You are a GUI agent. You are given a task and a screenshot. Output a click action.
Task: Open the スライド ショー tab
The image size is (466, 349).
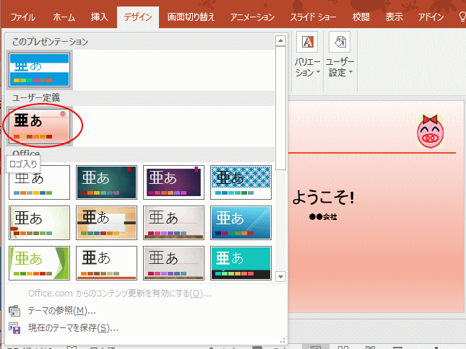[314, 17]
